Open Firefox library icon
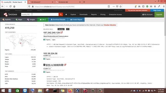 (140, 6)
